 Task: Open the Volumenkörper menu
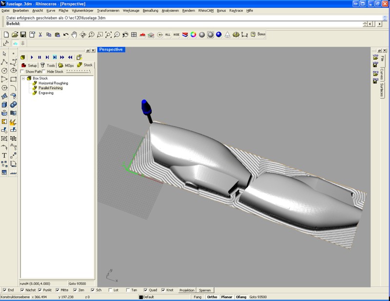[x=82, y=11]
